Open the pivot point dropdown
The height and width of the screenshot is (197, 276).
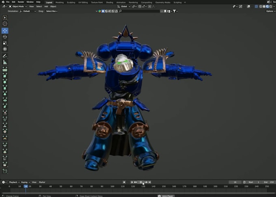(x=134, y=6)
